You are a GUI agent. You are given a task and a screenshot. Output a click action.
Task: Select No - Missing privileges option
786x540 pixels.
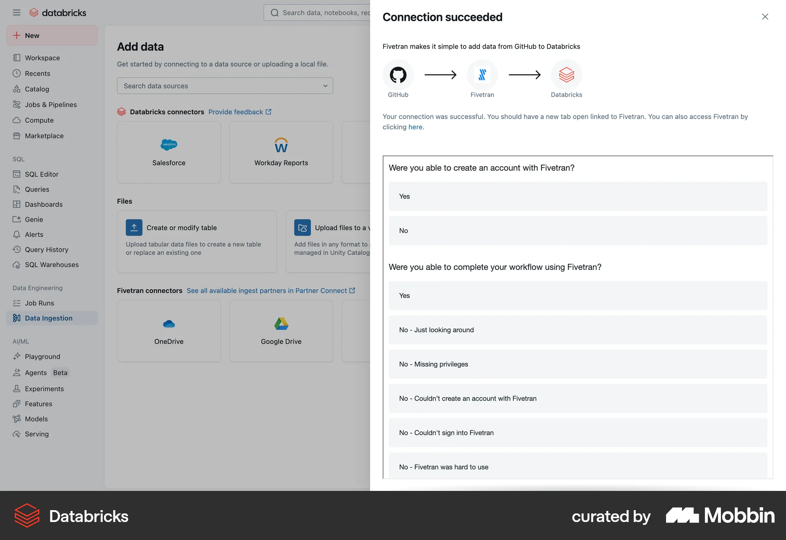577,364
